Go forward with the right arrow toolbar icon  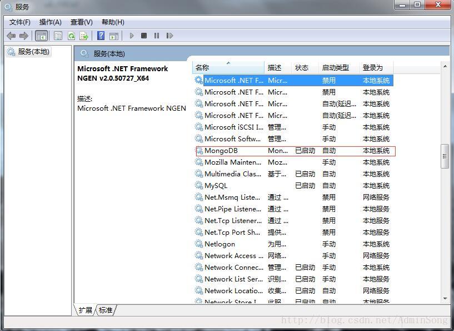click(x=24, y=36)
